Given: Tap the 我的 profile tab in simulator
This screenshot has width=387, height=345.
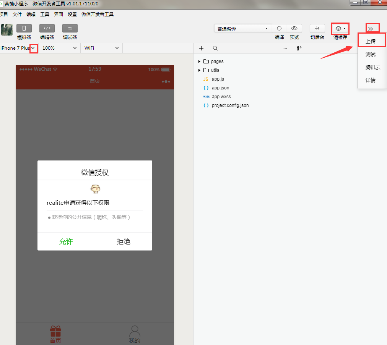Looking at the screenshot, I should pos(135,334).
